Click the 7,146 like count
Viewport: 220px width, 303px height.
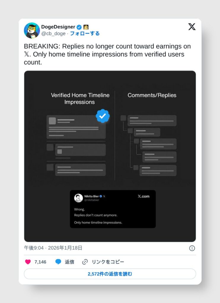tap(40, 262)
